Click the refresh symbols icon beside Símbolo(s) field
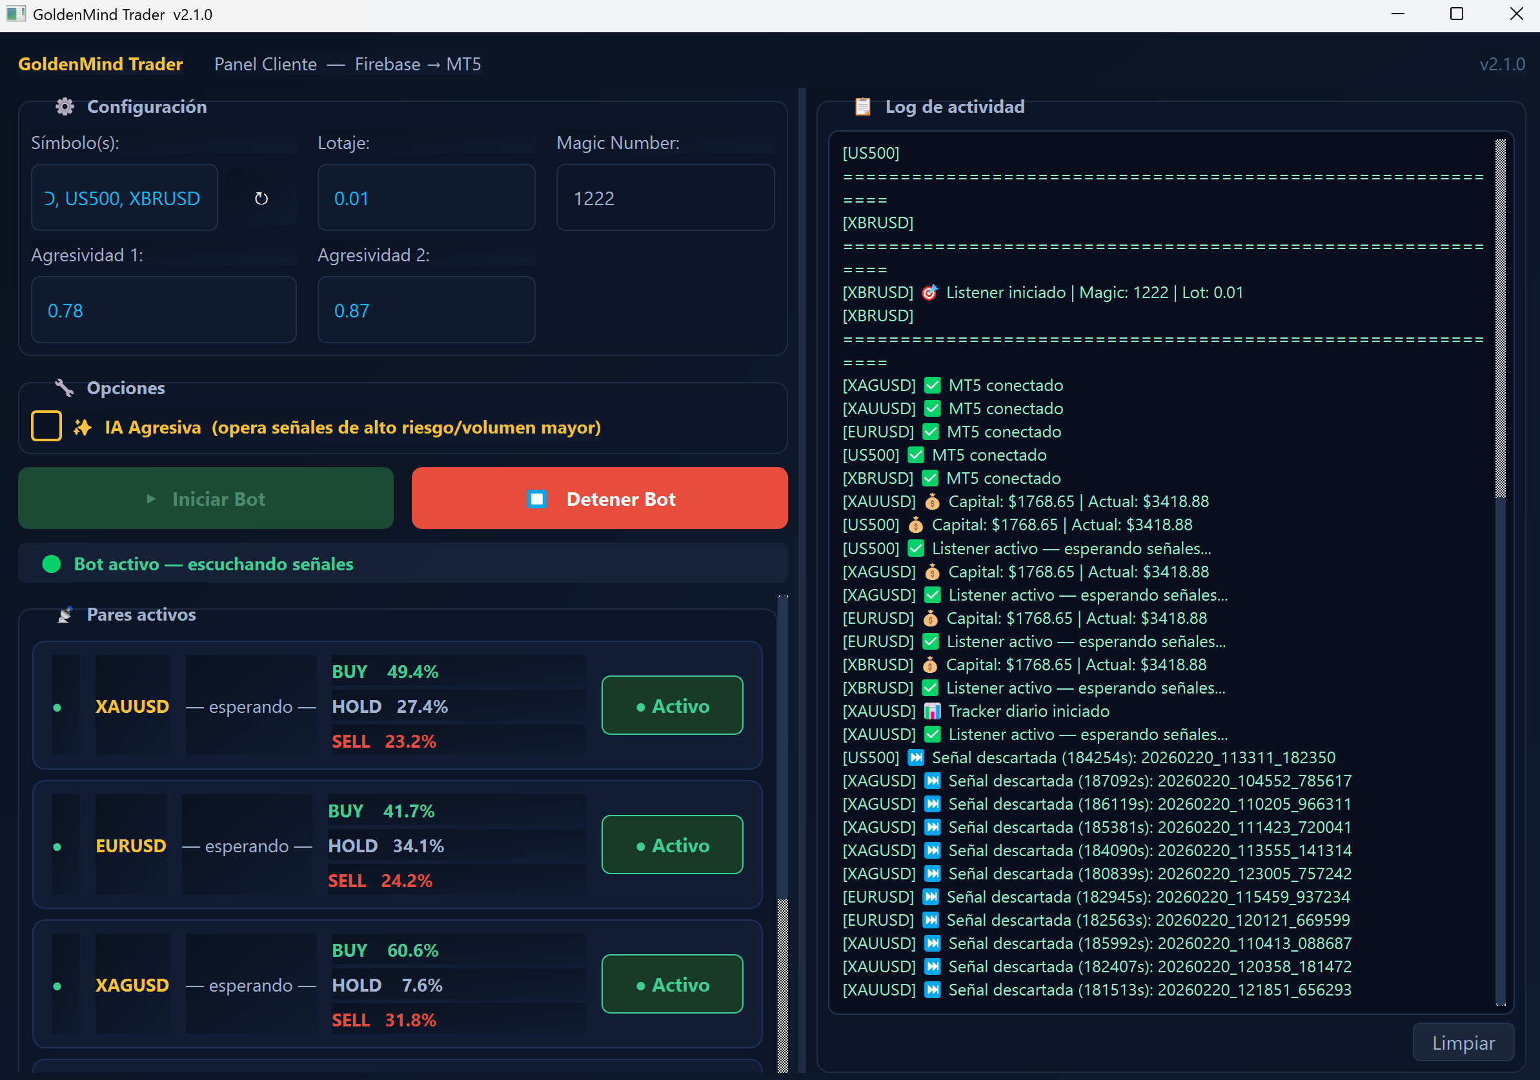The image size is (1540, 1080). 261,199
